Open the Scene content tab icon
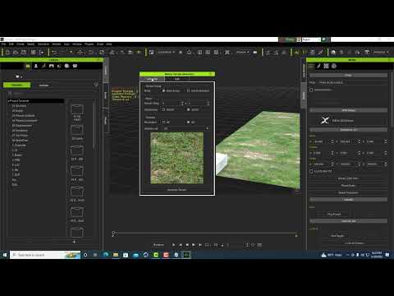 (52, 66)
